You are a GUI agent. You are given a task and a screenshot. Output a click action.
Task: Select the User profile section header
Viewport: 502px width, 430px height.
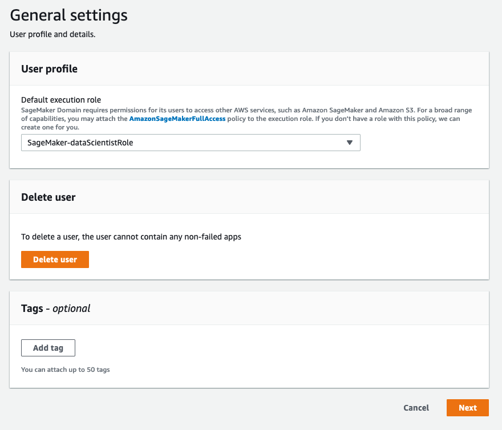point(49,69)
